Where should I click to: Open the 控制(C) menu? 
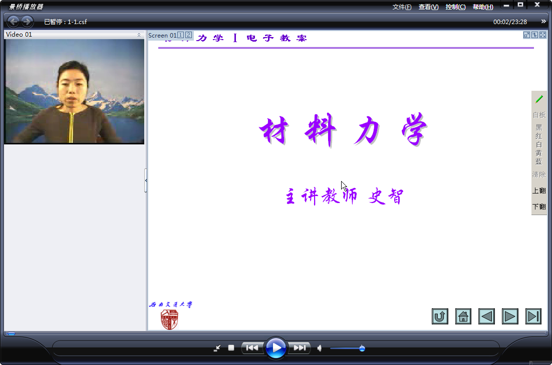point(455,7)
